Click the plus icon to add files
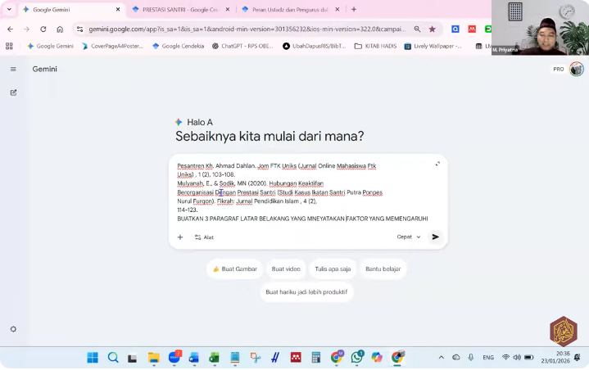This screenshot has width=589, height=370. [x=180, y=237]
